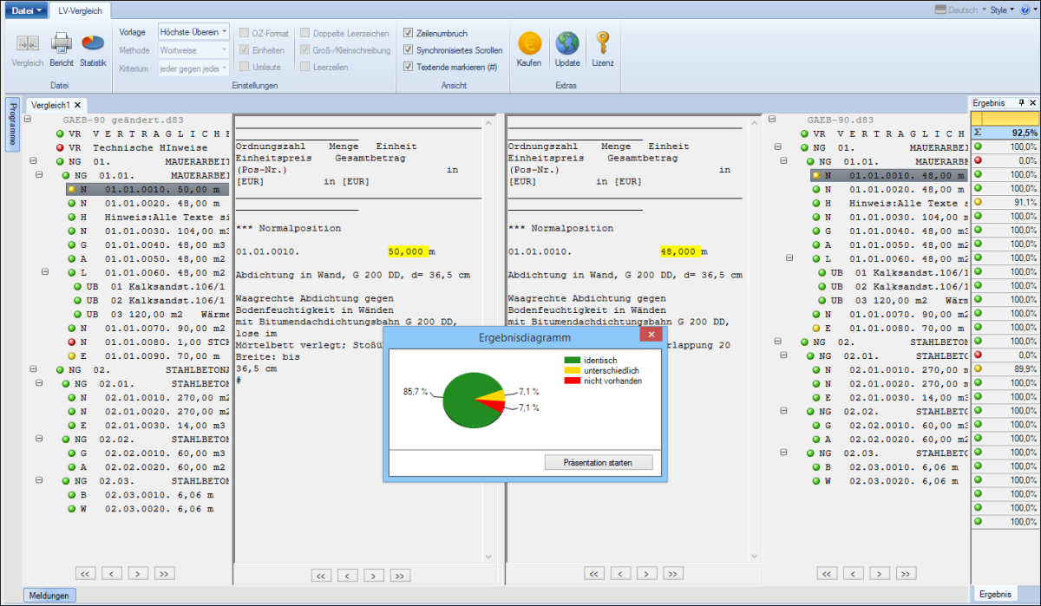Go to next difference in right tree pane
Screen dimensions: 1041x606
point(880,573)
